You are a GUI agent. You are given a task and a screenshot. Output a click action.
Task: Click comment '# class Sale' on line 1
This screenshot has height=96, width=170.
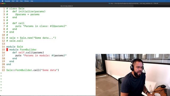point(15,9)
